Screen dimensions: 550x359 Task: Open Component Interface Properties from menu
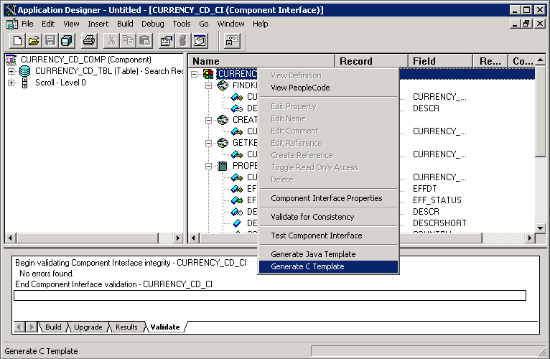coord(326,198)
